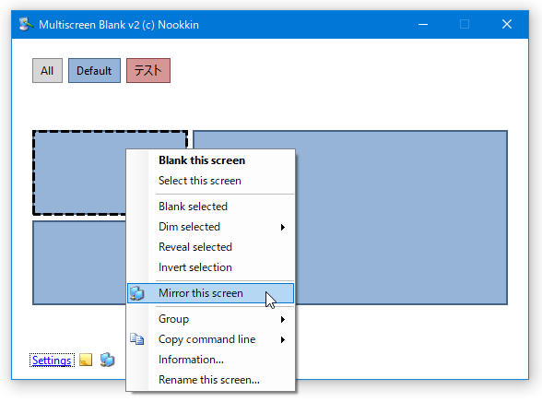
Task: Choose Reveal selected
Action: [210, 247]
